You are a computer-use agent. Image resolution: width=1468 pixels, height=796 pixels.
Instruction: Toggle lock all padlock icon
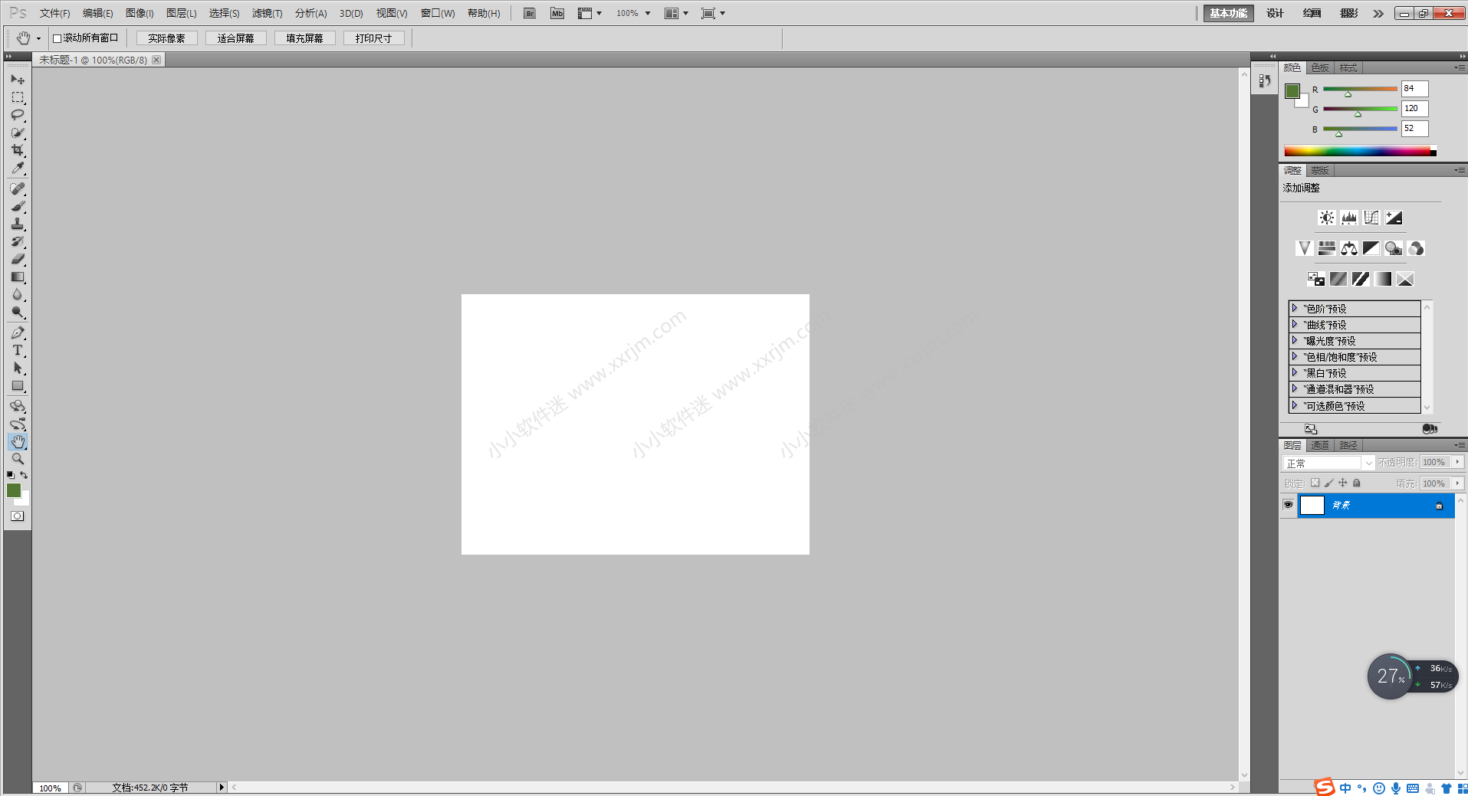point(1356,483)
